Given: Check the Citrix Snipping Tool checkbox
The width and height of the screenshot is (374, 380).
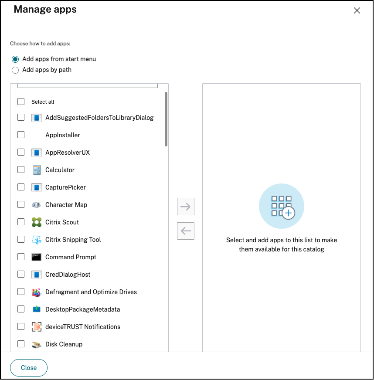Looking at the screenshot, I should (x=21, y=239).
